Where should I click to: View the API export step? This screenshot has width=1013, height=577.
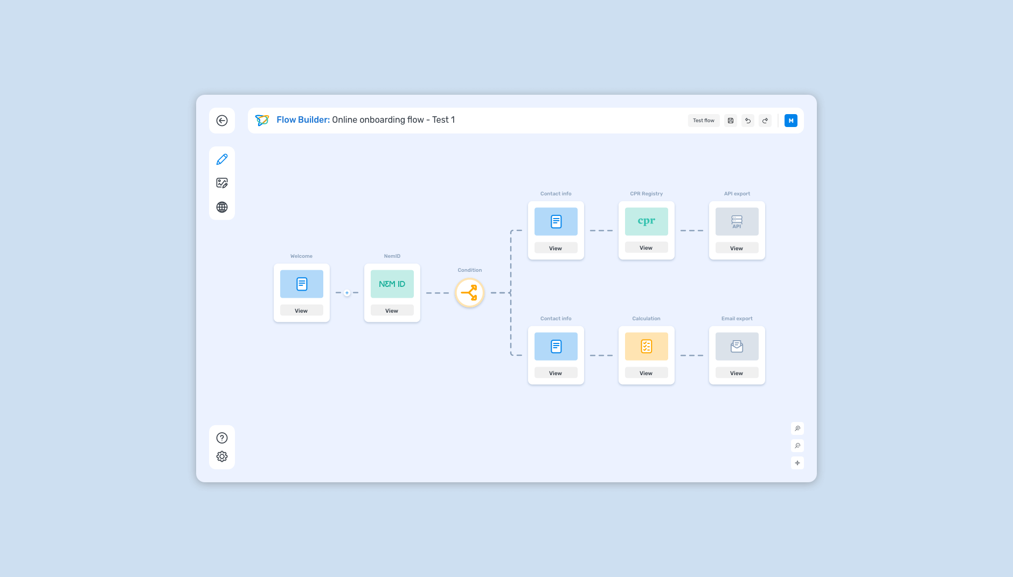coord(737,248)
